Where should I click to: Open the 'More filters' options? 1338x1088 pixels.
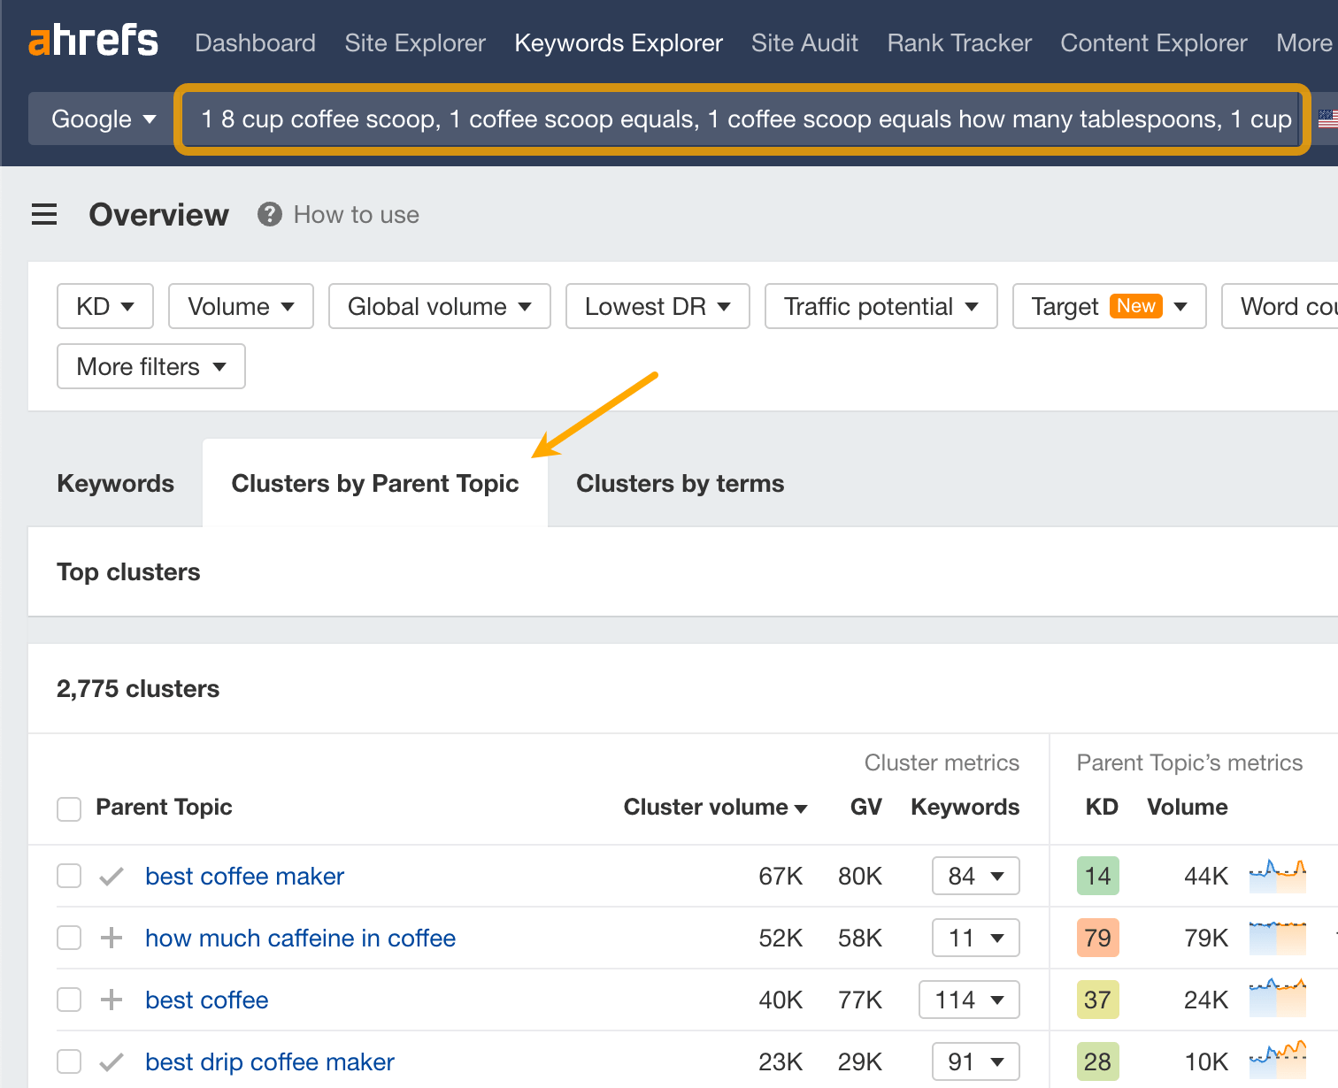pyautogui.click(x=150, y=366)
